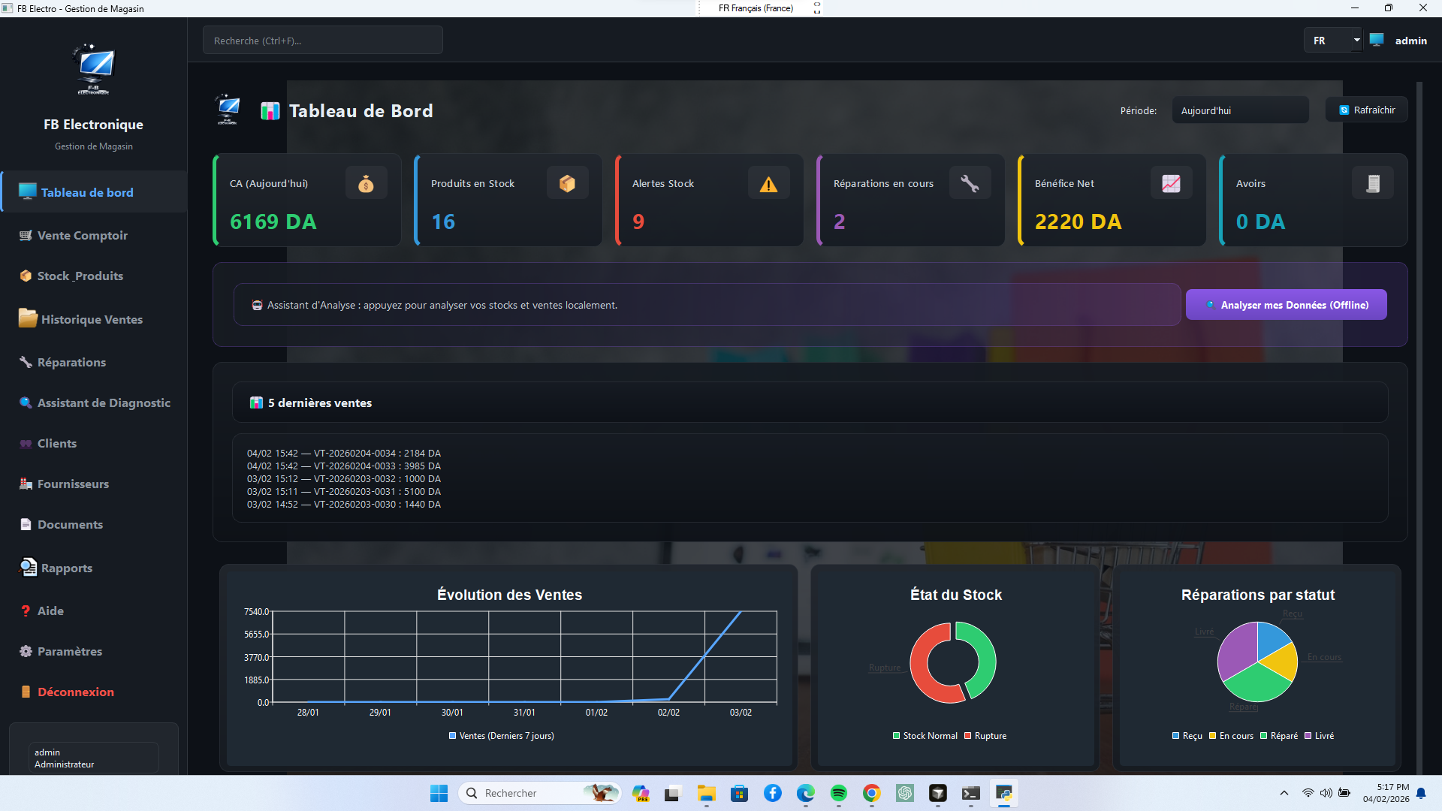Click Analyser mes Données (Offline)
Screen dimensions: 1442x811
1286,304
